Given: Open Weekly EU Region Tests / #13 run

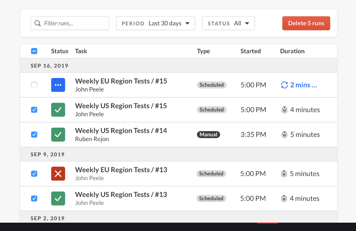Looking at the screenshot, I should click(x=121, y=169).
